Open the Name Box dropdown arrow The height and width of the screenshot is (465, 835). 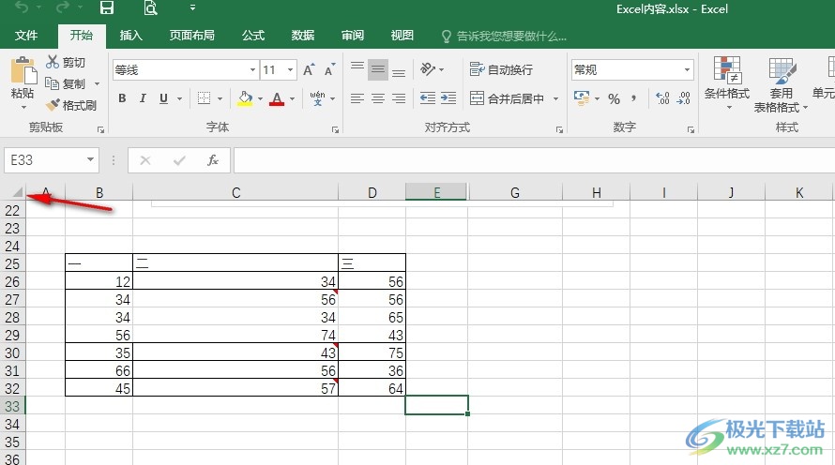(90, 160)
